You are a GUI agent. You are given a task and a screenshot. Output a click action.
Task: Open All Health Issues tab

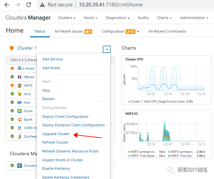(73, 31)
